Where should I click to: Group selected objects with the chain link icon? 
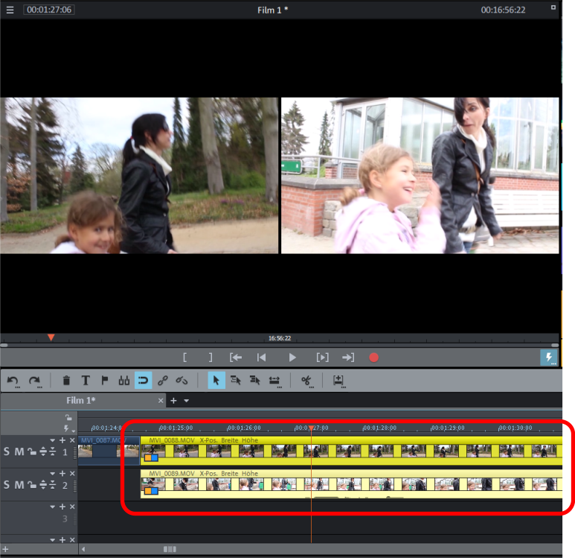pos(163,381)
